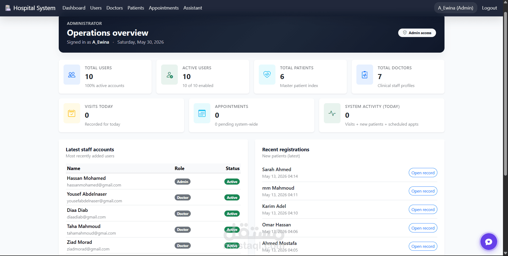Click the Doctor badge for Taha Mahmoud
Screen dimensions: 508x256
tap(183, 230)
